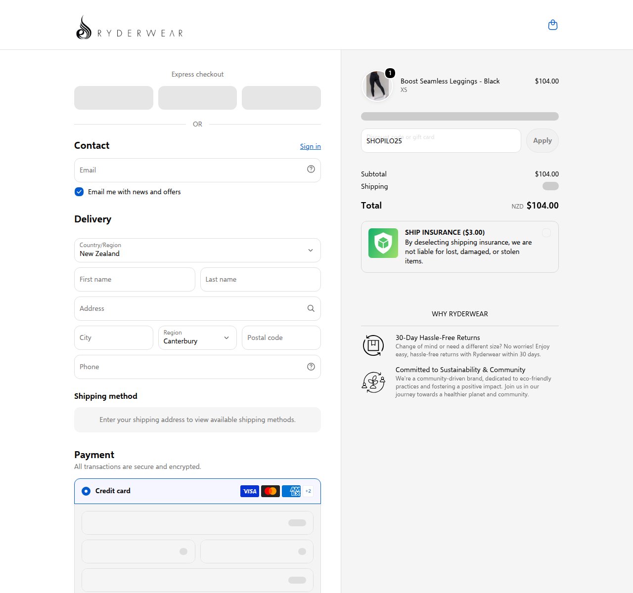This screenshot has height=593, width=633.
Task: Click the American Express card icon
Action: point(291,491)
